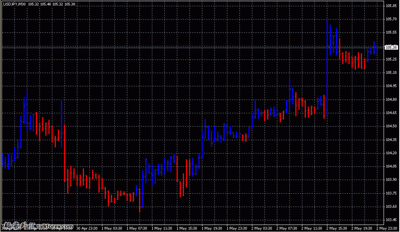The image size is (400, 232).
Task: Click the 105.38 current price tag
Action: (x=391, y=47)
